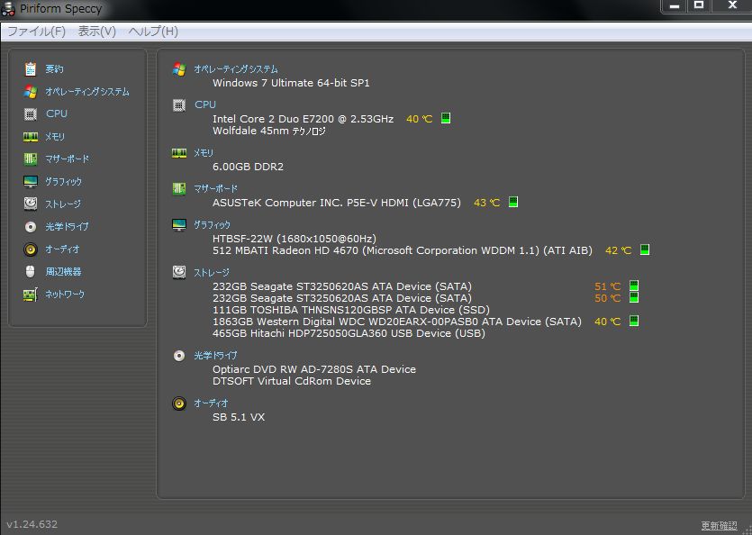Image resolution: width=752 pixels, height=535 pixels.
Task: Select 要約 in the sidebar
Action: pyautogui.click(x=54, y=69)
